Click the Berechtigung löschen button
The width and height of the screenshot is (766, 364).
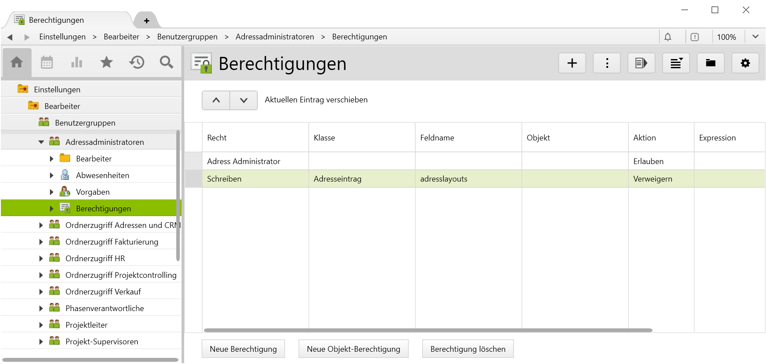pos(467,349)
